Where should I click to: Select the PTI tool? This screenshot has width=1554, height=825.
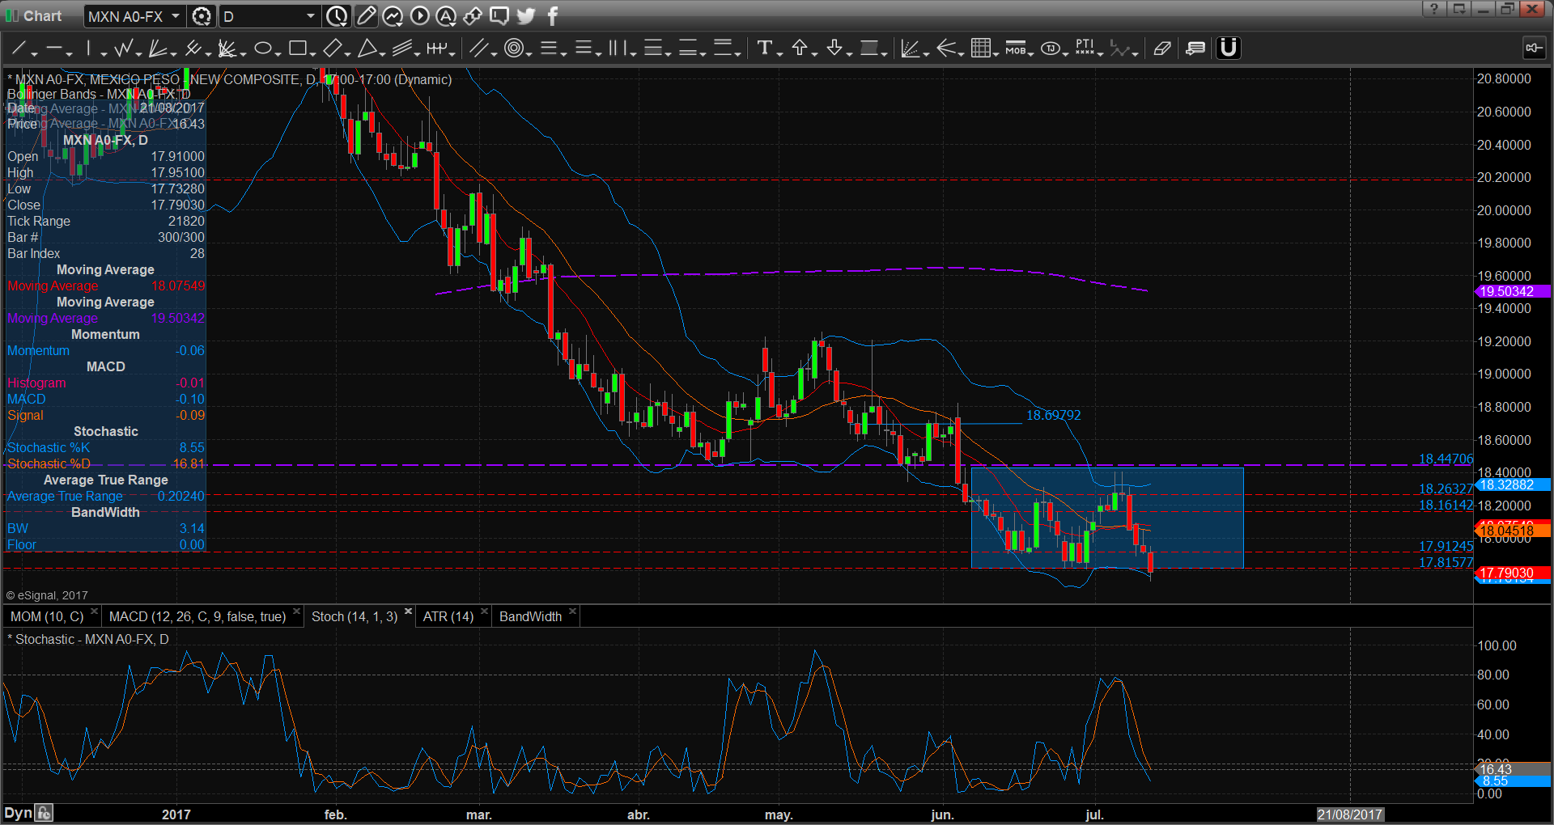click(x=1085, y=49)
